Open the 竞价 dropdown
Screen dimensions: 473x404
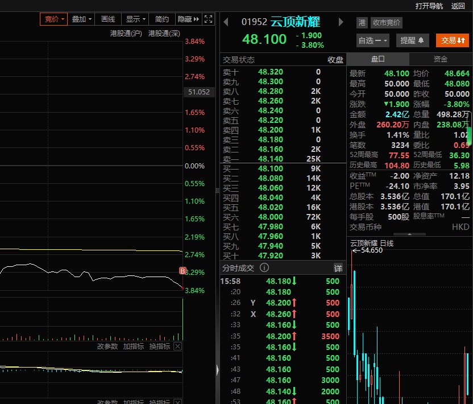[53, 19]
